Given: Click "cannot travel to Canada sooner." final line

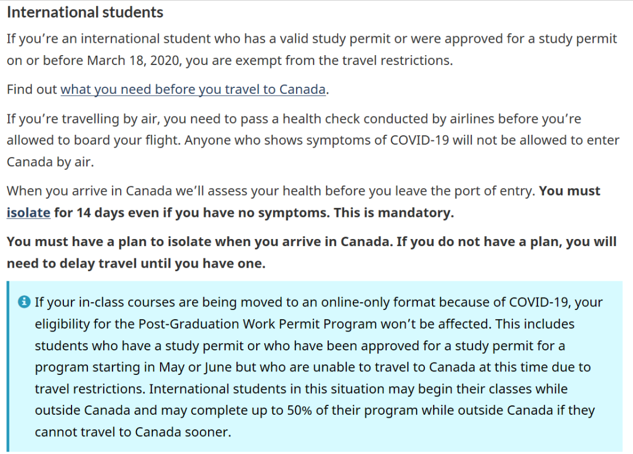Looking at the screenshot, I should (x=133, y=432).
